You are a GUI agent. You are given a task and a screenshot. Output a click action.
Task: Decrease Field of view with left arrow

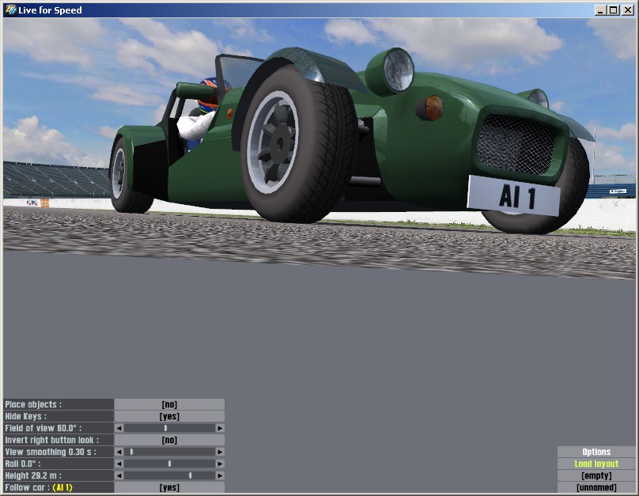pos(119,428)
